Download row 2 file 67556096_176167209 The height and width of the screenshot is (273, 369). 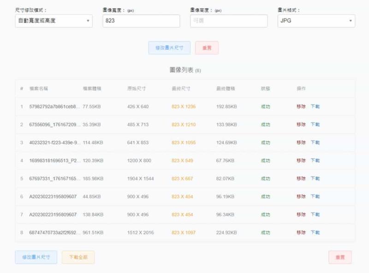315,124
